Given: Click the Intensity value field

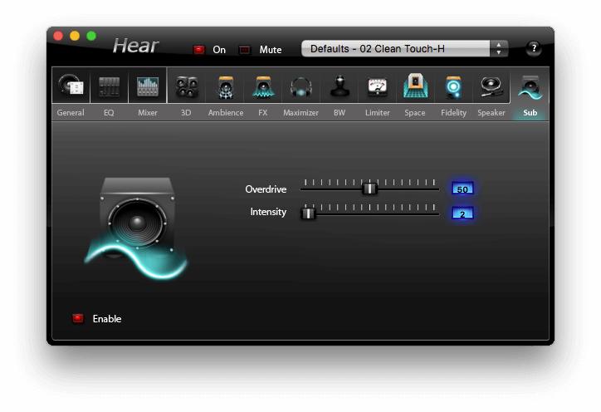Looking at the screenshot, I should [x=462, y=213].
